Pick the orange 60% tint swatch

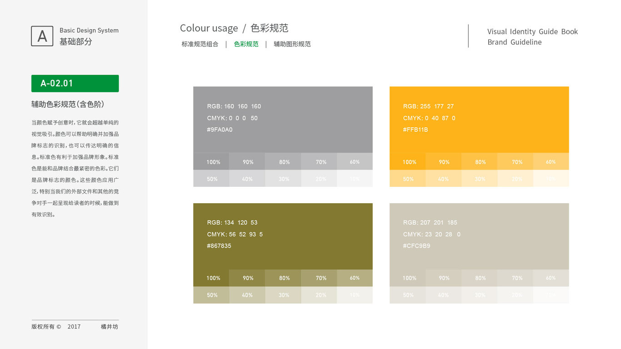551,161
